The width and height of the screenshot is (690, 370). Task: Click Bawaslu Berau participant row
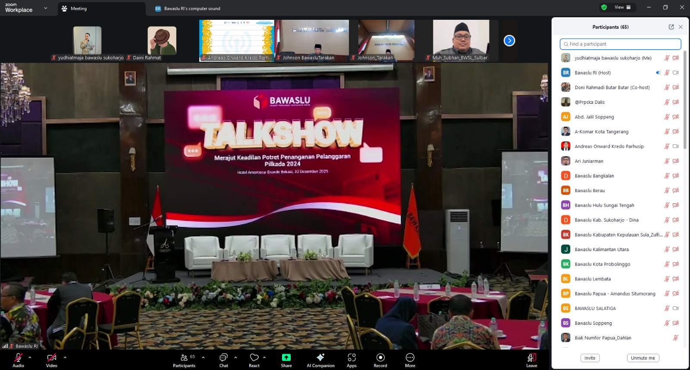tap(621, 190)
